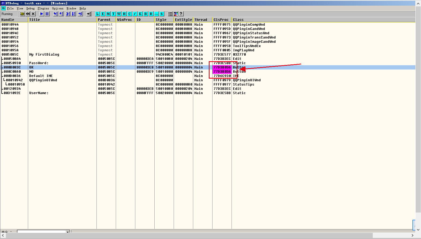Viewport: 421px width, 239px height.
Task: Restart the program using the rewind icon
Action: click(28, 14)
